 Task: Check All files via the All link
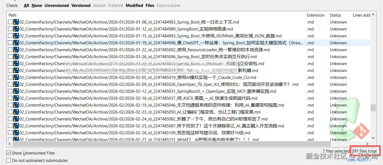[x=26, y=6]
